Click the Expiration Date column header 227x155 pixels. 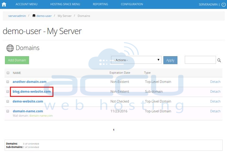(120, 73)
